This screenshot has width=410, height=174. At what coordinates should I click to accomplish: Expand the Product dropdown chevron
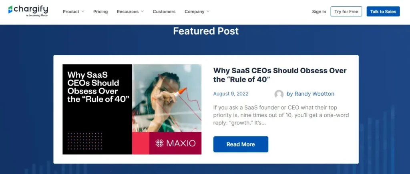point(83,12)
